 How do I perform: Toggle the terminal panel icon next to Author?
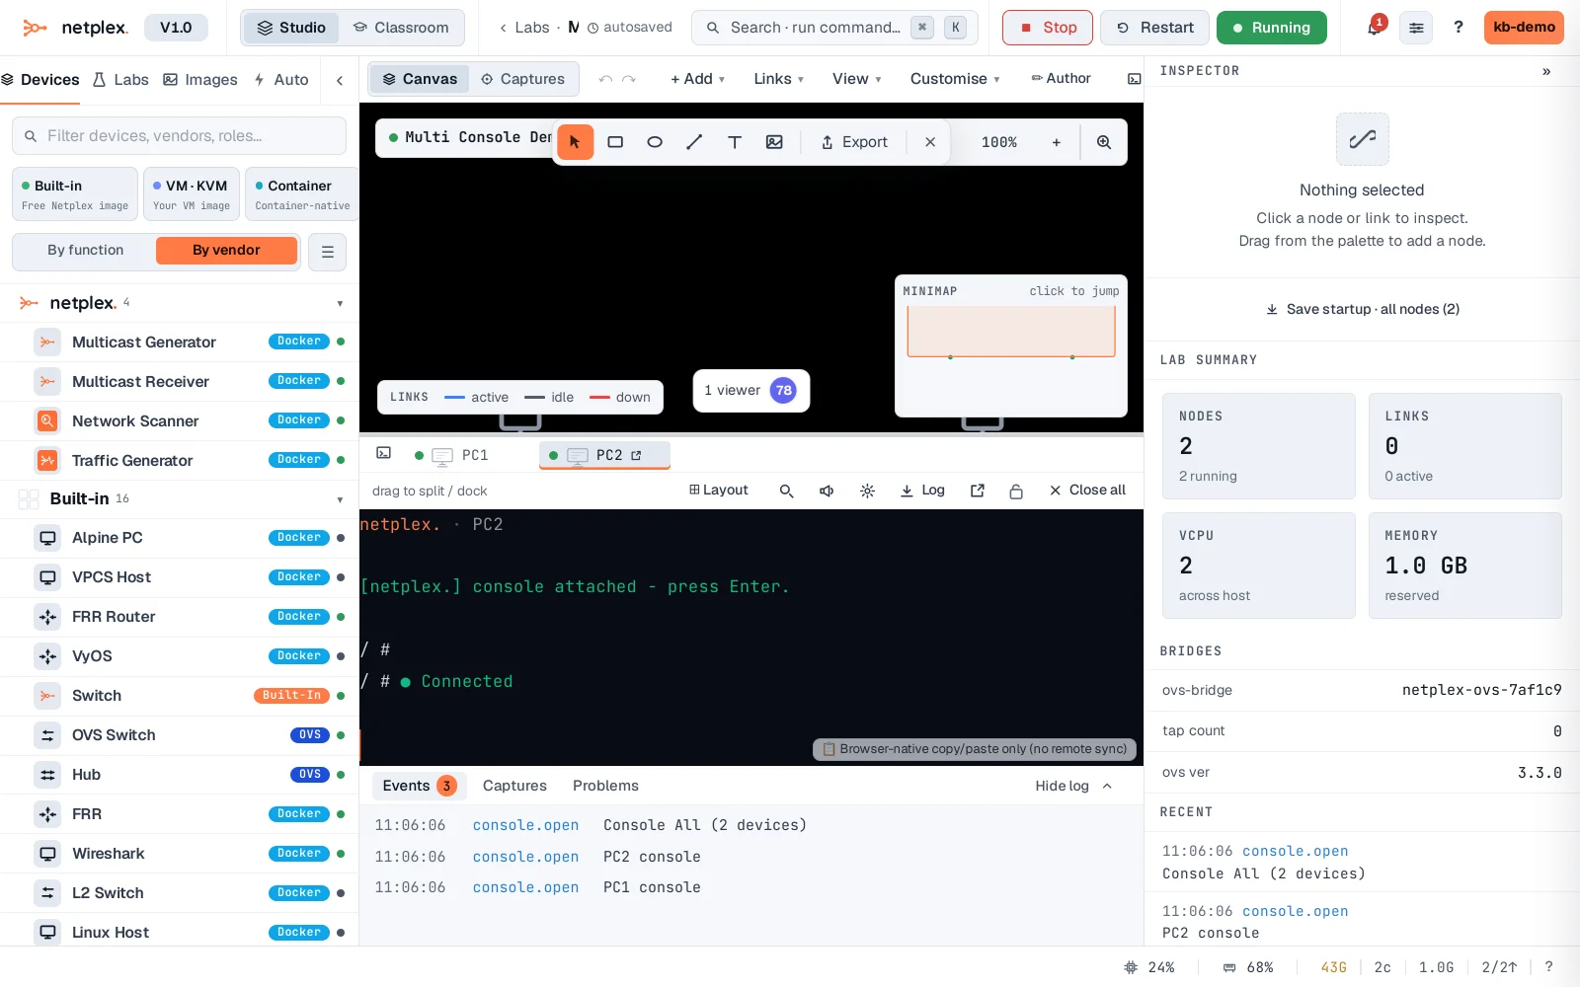coord(1135,79)
